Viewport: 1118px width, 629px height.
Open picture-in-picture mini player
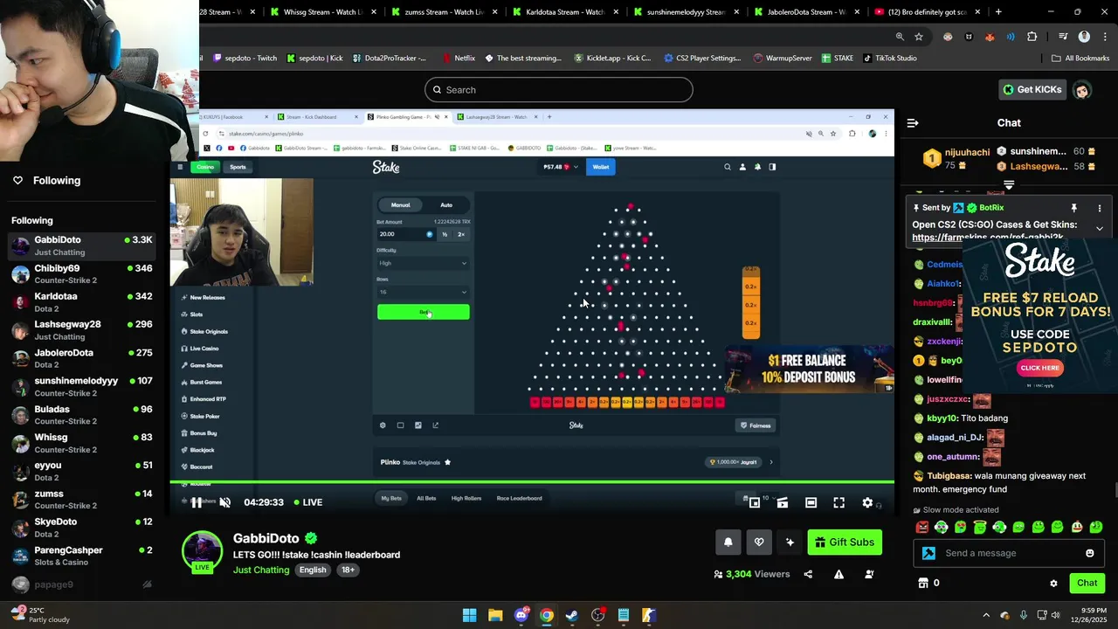tap(755, 502)
